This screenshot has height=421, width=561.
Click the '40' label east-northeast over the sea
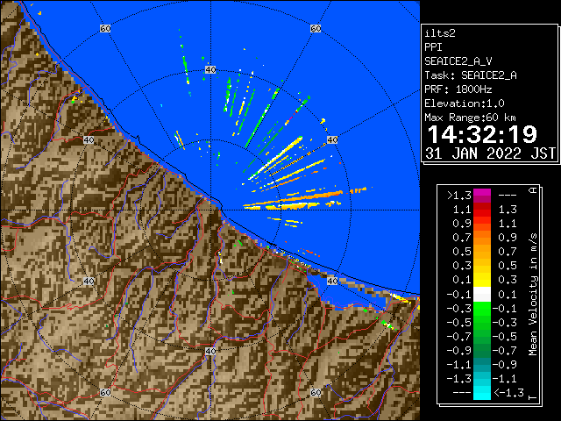332,139
